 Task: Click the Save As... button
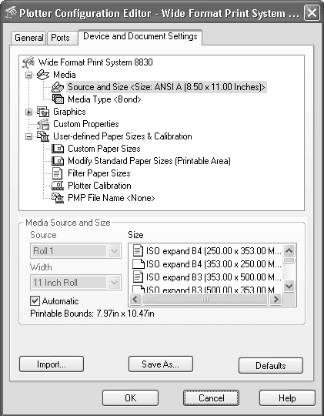[x=160, y=364]
